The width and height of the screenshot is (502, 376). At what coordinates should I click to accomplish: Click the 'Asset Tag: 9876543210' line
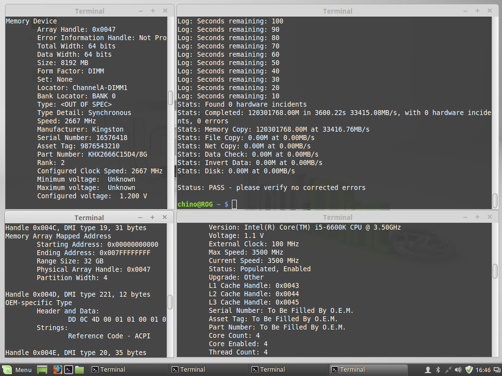pos(78,146)
